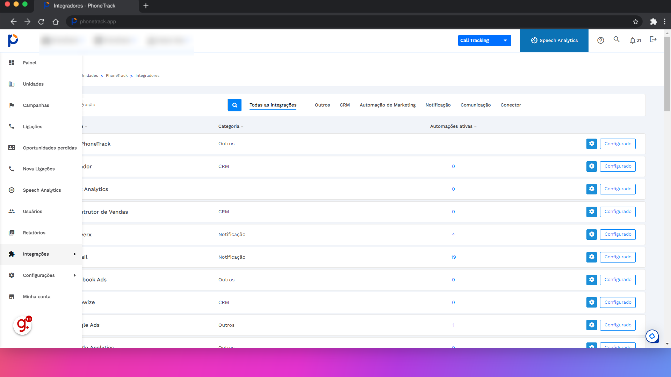Filter by Automação de Marketing tab
This screenshot has height=377, width=671.
click(388, 105)
